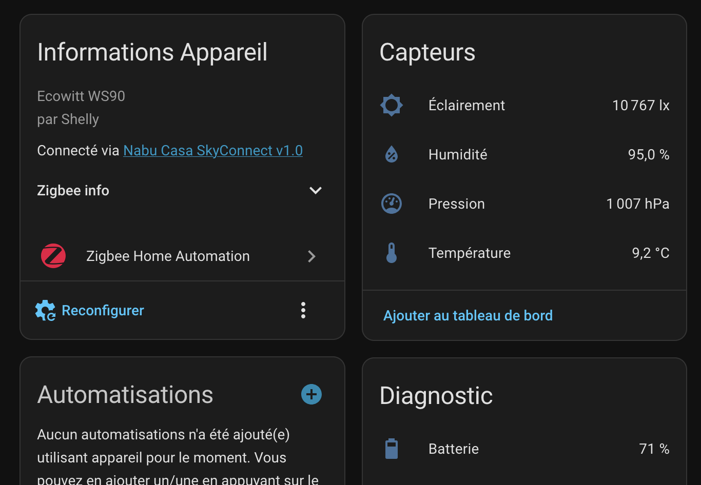Open the Nabu Casa SkyConnect v1.0 link
This screenshot has height=485, width=701.
213,150
